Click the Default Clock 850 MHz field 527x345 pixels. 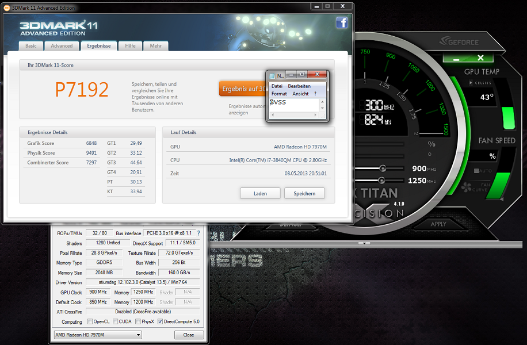click(x=98, y=302)
